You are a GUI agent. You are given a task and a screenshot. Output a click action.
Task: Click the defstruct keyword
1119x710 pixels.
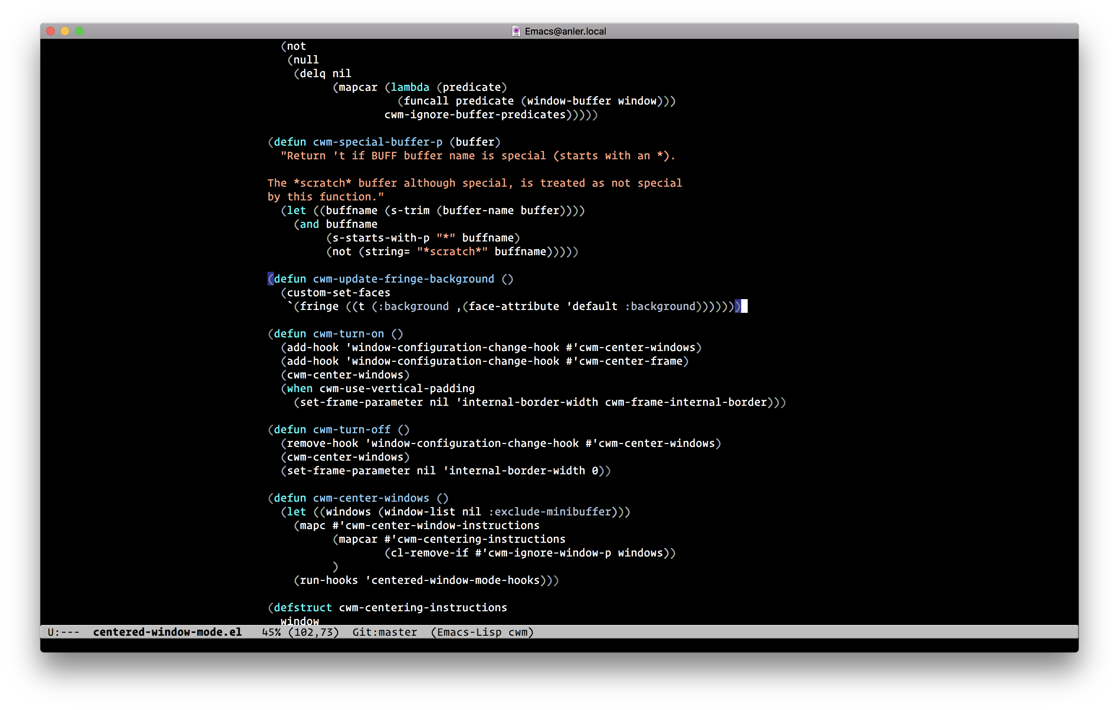pyautogui.click(x=302, y=607)
